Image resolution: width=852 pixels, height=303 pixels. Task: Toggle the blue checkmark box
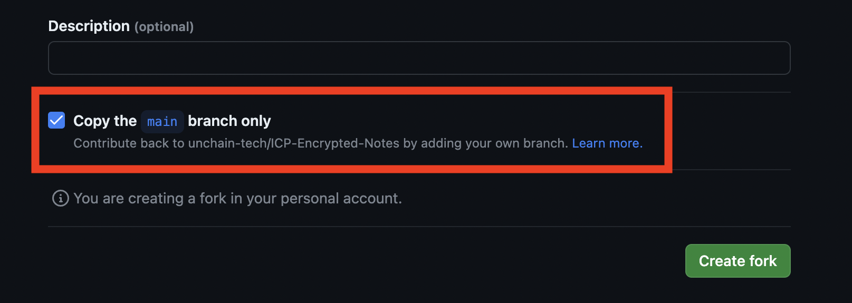(x=56, y=120)
